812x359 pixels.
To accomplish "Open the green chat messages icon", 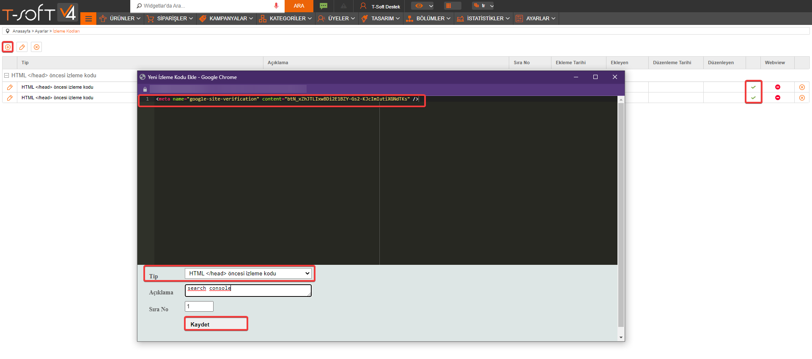I will [x=324, y=6].
